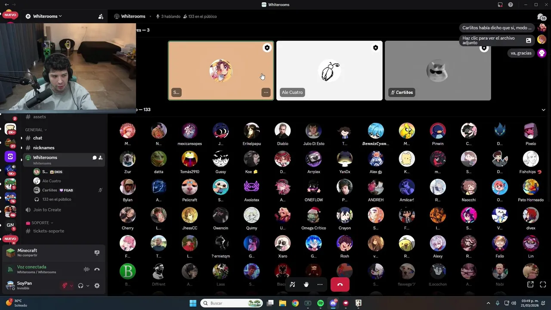This screenshot has height=310, width=551.
Task: Select the Carlitos speaker tile
Action: click(x=438, y=71)
